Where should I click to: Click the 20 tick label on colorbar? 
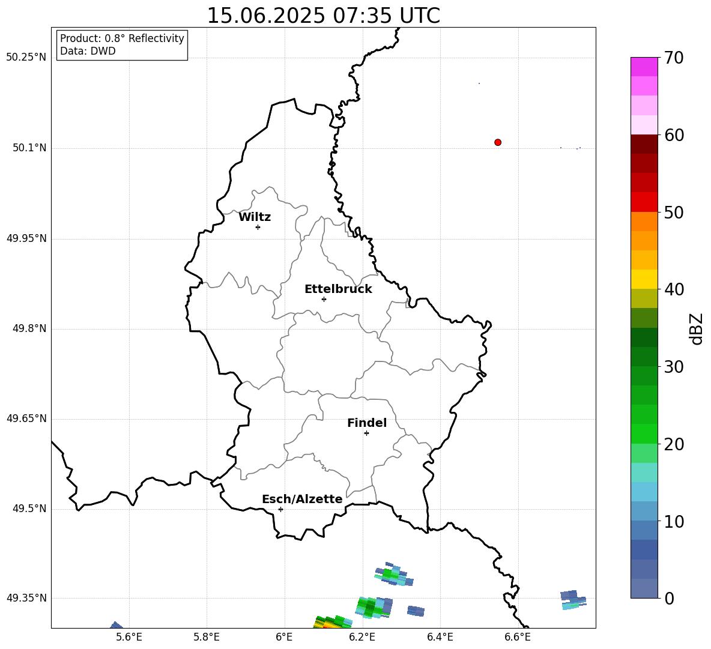coord(674,444)
